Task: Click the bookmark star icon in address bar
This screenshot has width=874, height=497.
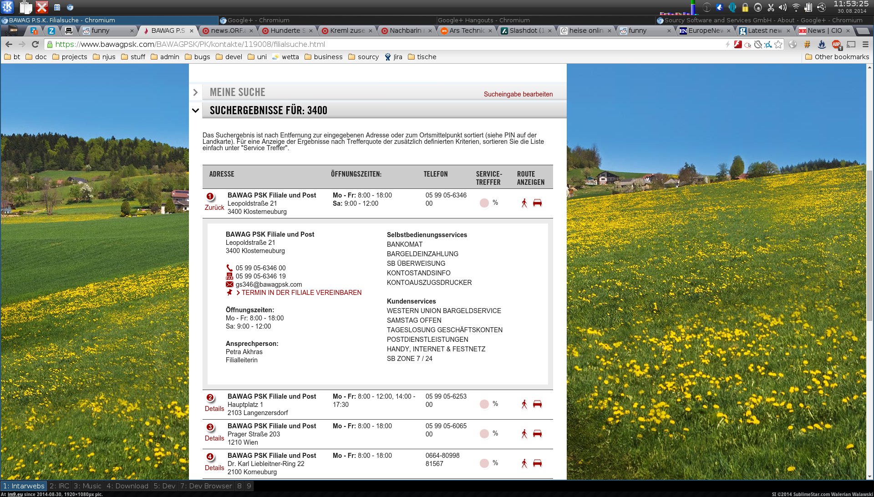Action: [x=778, y=44]
